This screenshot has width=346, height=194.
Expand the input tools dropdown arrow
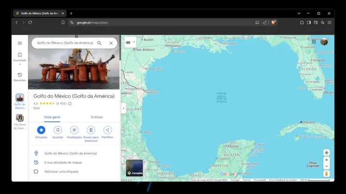point(134,42)
